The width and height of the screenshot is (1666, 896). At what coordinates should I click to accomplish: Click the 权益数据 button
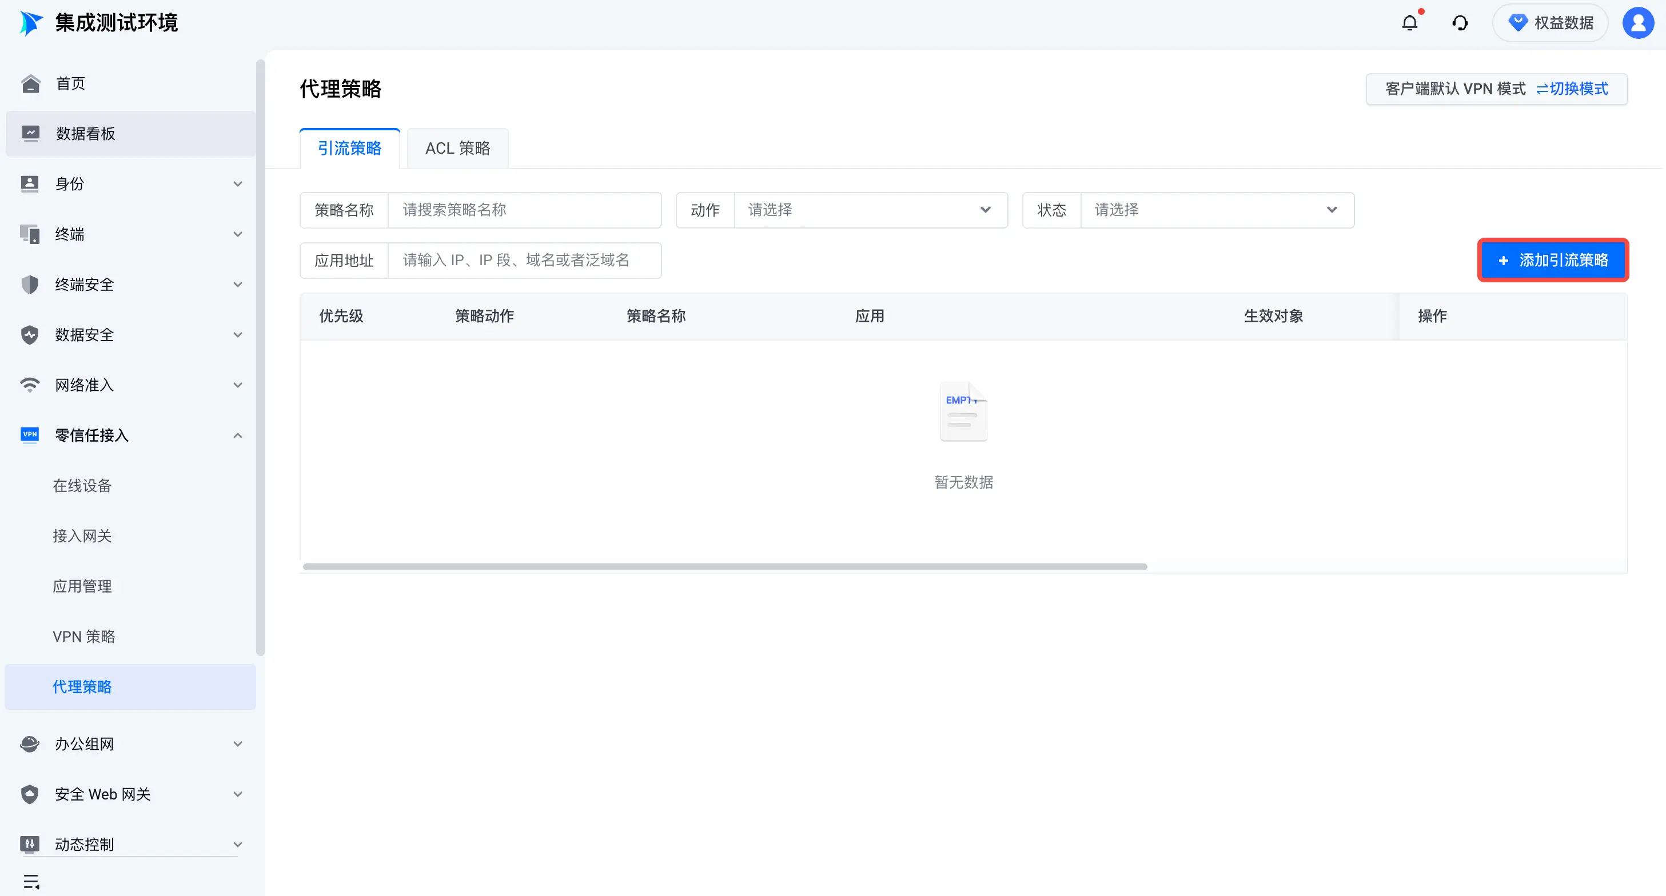click(x=1551, y=23)
